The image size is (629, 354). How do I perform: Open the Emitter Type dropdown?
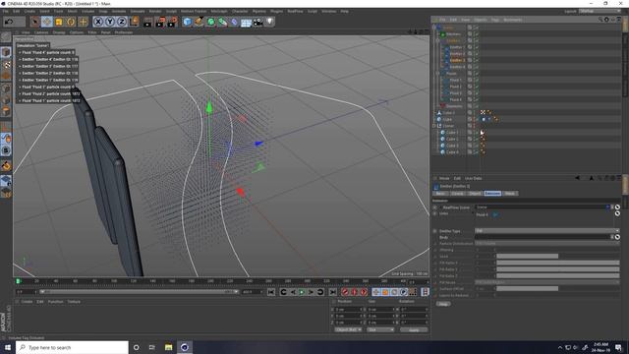547,231
